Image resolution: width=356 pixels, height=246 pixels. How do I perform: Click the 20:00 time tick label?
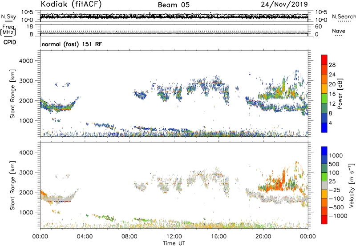click(263, 237)
